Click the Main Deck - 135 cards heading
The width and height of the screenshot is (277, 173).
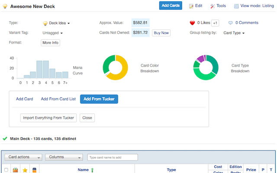(x=43, y=139)
